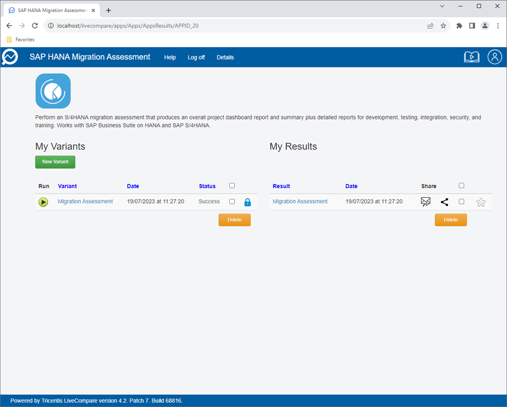Reload the page with browser refresh icon

(34, 26)
